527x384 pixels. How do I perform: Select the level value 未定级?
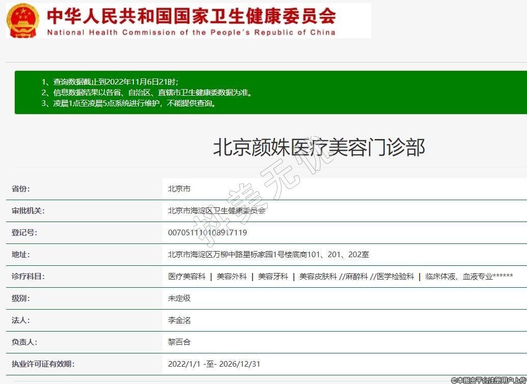tap(179, 298)
